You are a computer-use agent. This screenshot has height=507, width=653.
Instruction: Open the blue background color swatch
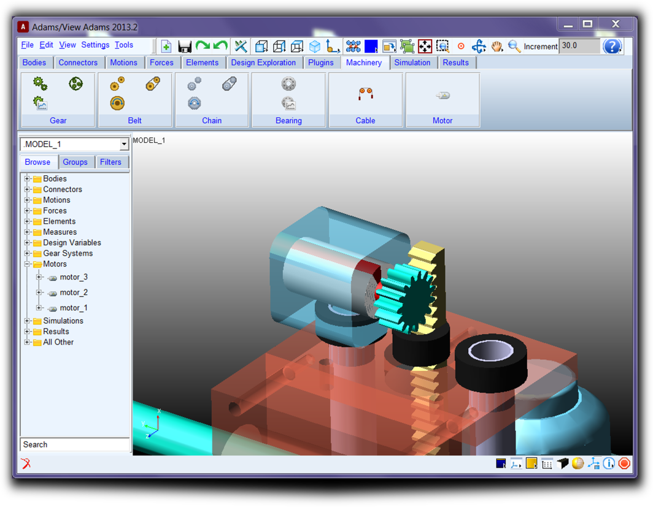[x=371, y=47]
